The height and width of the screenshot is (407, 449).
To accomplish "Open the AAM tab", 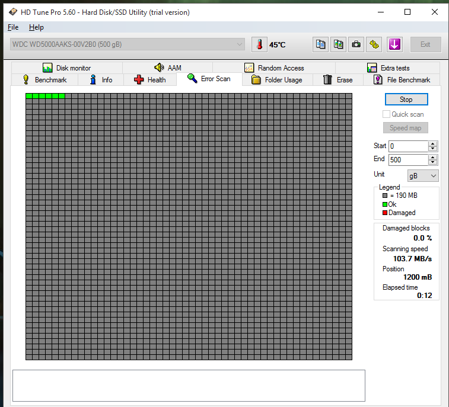I will click(x=167, y=68).
